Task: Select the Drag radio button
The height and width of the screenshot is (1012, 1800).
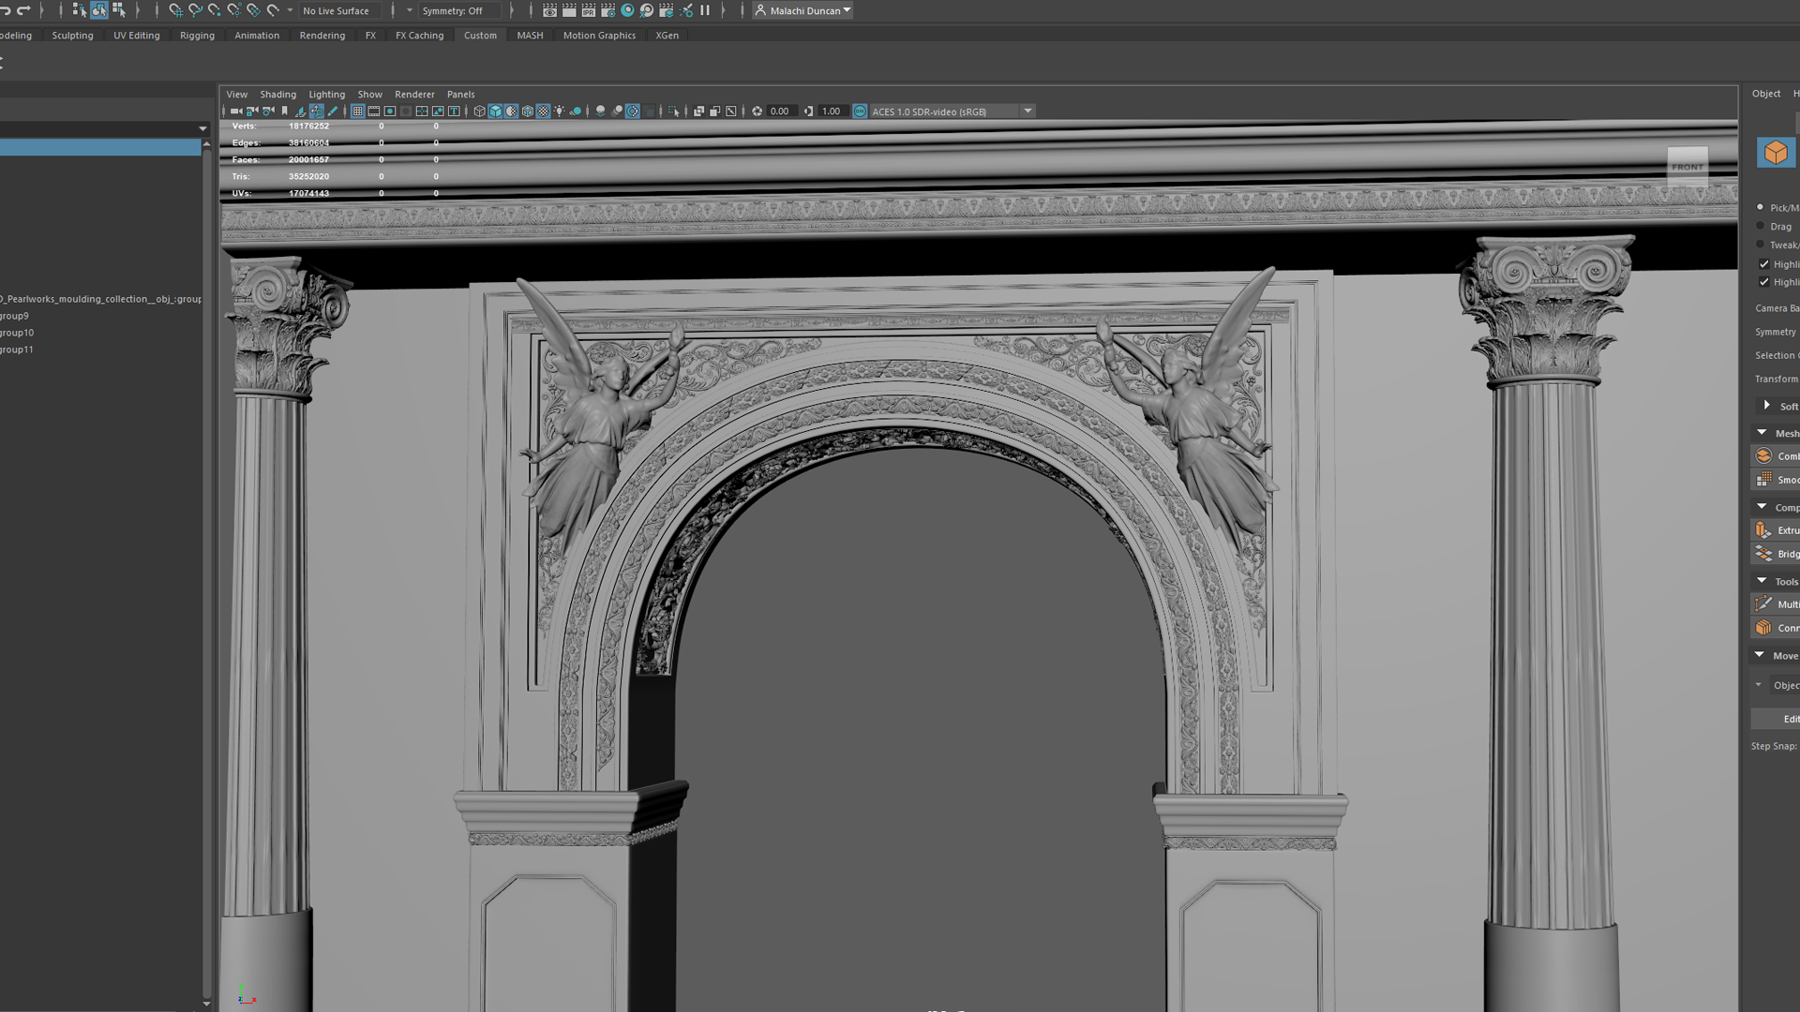Action: click(1761, 226)
